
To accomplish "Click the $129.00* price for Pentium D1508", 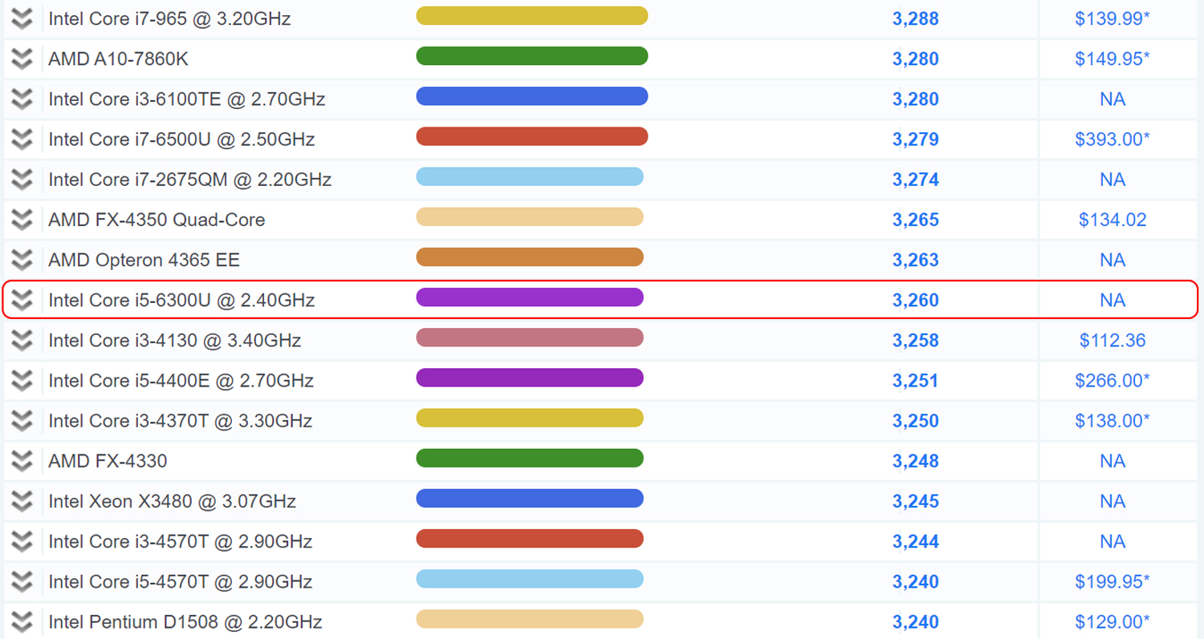I will pos(1112,621).
